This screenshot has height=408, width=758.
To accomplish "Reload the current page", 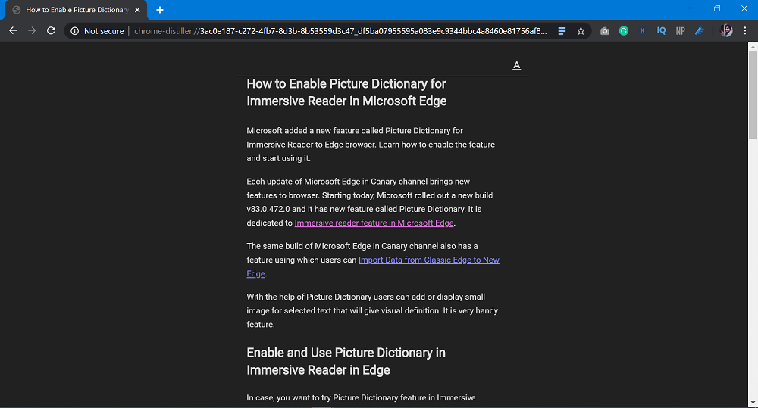I will coord(51,31).
